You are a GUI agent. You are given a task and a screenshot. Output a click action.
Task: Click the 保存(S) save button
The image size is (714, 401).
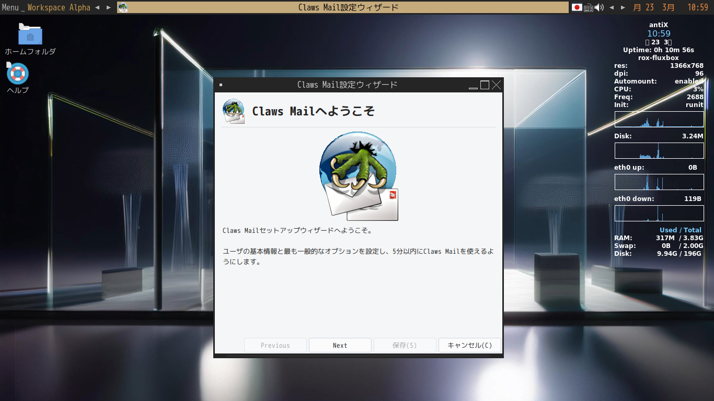coord(405,345)
